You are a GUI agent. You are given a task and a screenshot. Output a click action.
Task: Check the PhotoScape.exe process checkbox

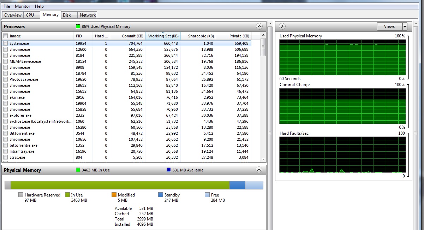pos(5,79)
